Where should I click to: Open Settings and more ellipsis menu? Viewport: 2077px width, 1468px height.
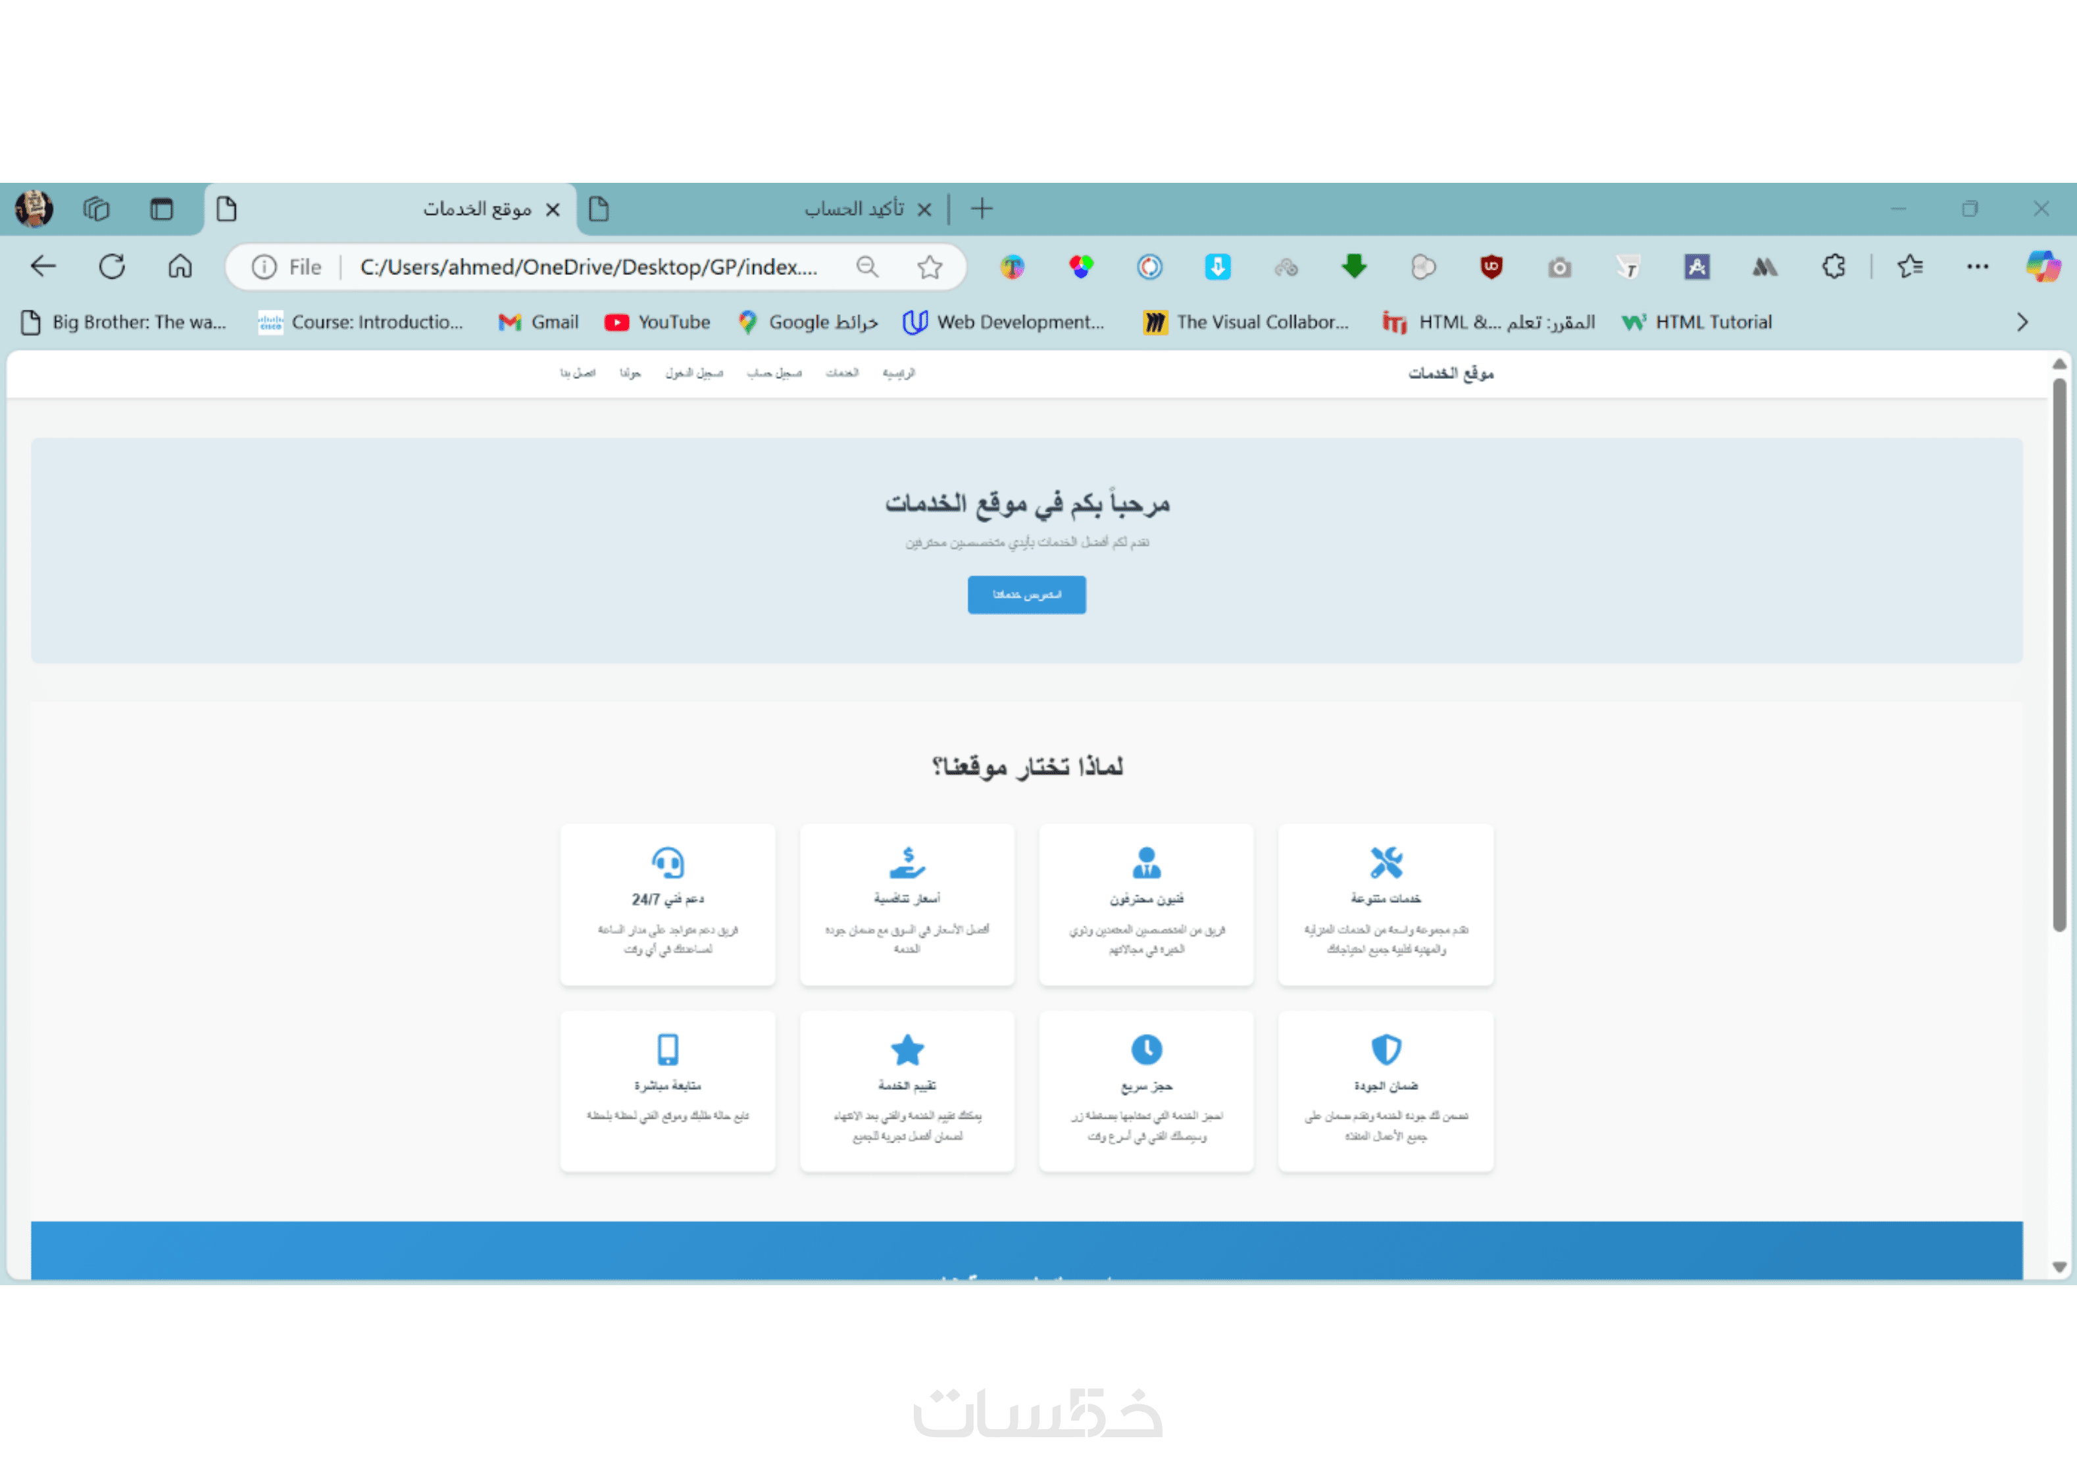tap(1978, 267)
